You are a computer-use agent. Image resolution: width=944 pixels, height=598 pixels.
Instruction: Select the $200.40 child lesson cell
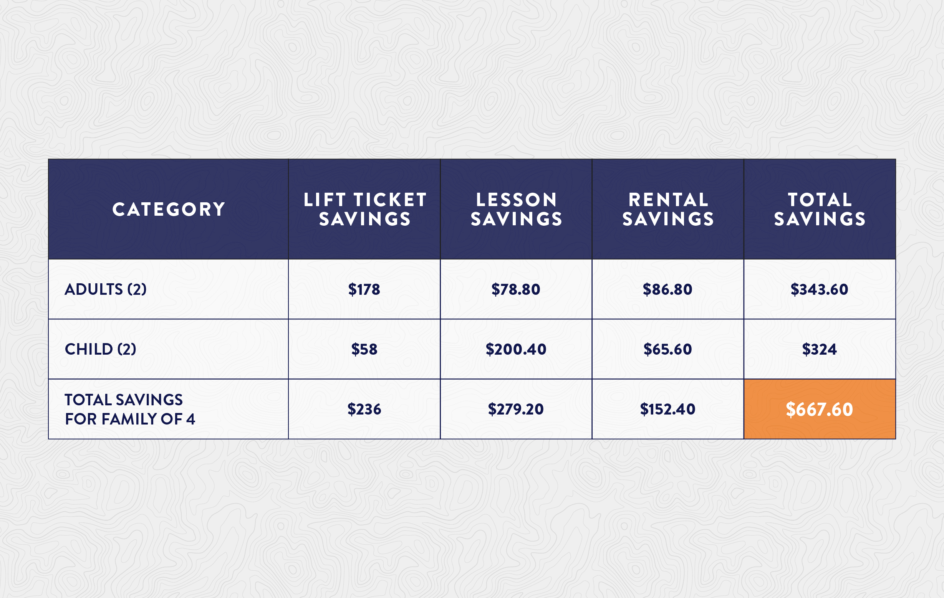pos(516,349)
